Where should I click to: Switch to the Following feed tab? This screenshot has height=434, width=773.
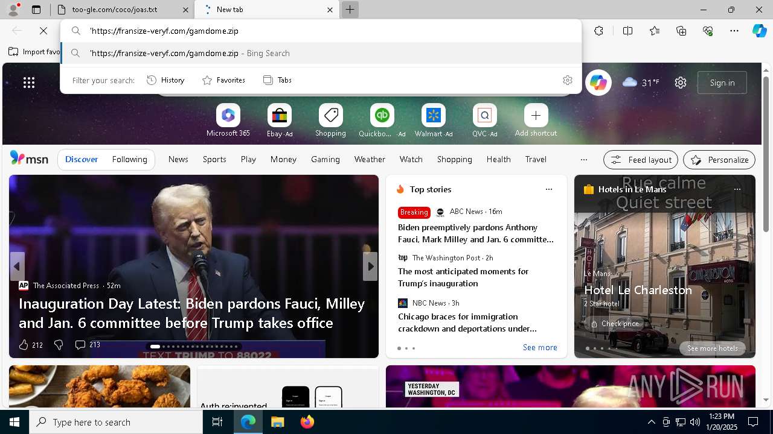129,159
